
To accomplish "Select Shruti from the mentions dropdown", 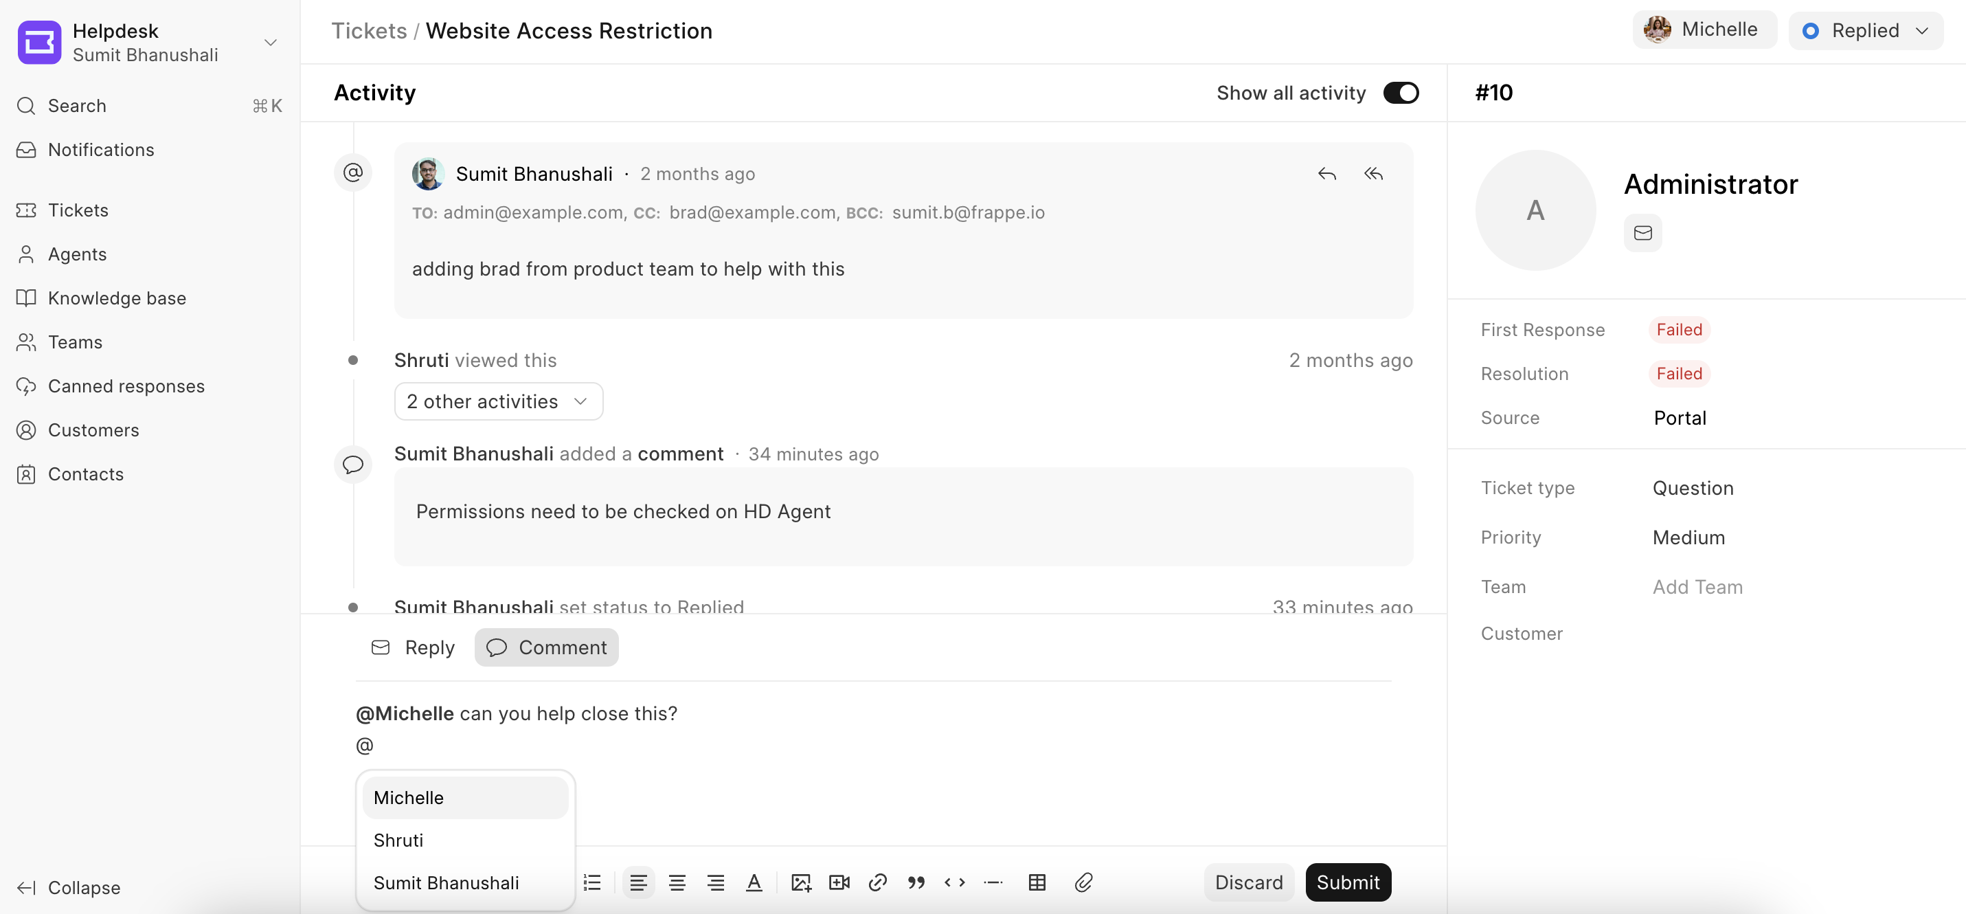I will click(x=398, y=840).
